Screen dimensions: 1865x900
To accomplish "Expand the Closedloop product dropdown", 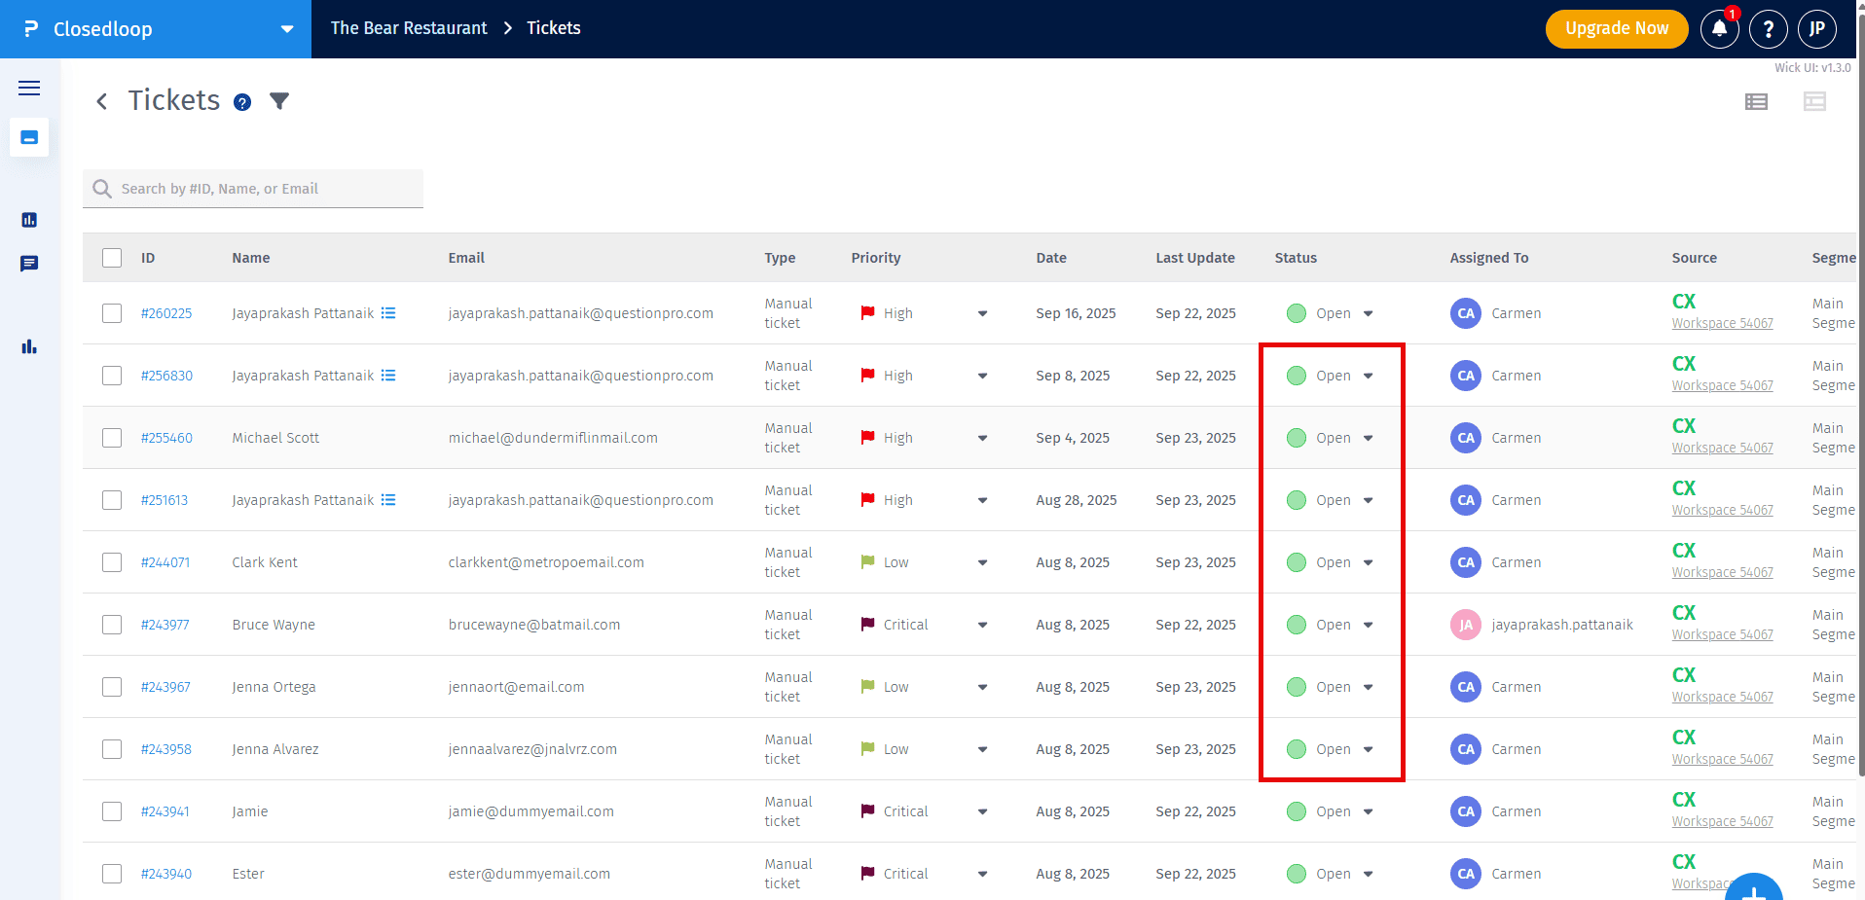I will 286,29.
